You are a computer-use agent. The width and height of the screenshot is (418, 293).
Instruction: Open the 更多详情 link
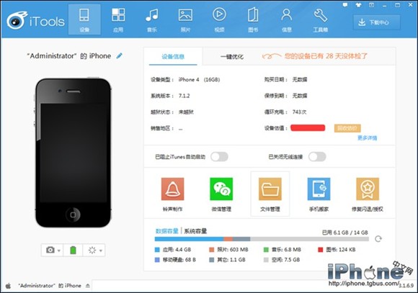367,138
